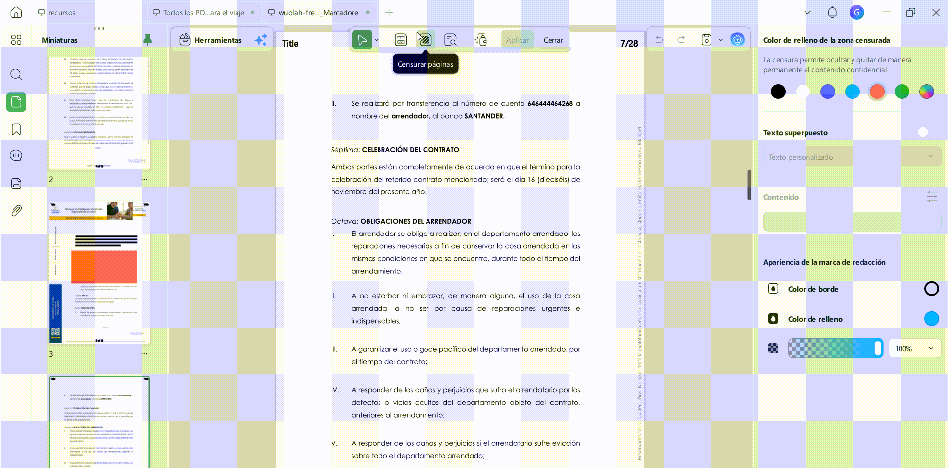Select the cursor selection tool
Image resolution: width=948 pixels, height=468 pixels.
click(362, 40)
